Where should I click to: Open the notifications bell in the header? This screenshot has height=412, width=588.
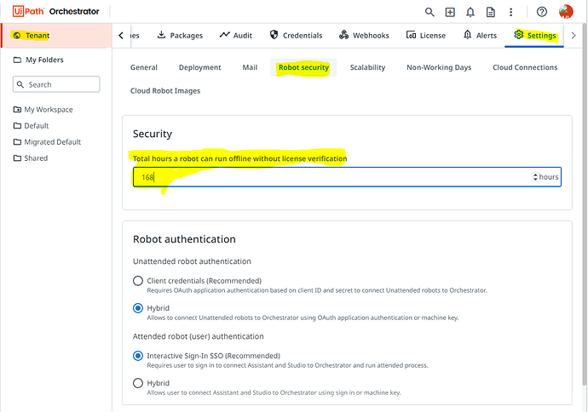pos(470,12)
